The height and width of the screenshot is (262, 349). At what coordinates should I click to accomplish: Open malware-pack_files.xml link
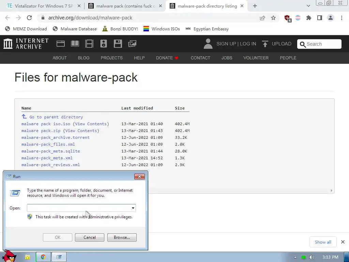click(x=48, y=144)
